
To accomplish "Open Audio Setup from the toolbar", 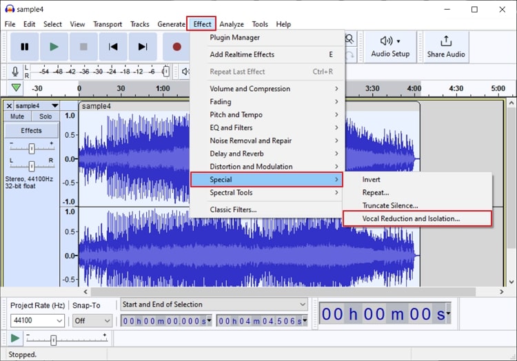I will (x=390, y=47).
